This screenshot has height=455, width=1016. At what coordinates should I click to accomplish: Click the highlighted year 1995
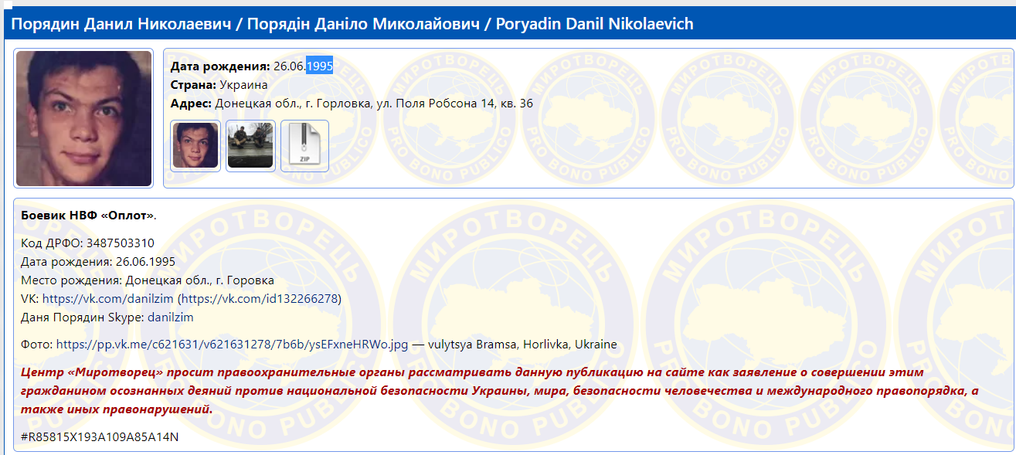[319, 66]
